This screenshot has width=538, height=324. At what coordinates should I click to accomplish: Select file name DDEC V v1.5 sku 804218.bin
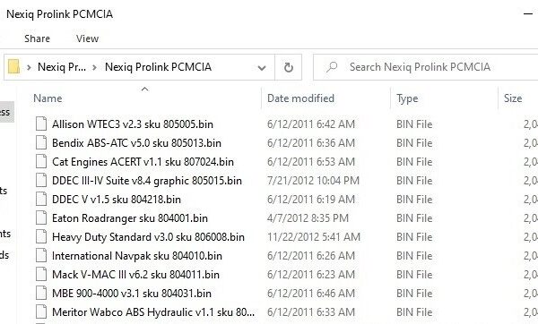117,200
